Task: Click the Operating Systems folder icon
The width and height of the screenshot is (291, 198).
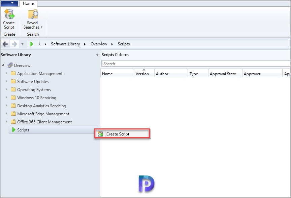Action: pos(13,89)
